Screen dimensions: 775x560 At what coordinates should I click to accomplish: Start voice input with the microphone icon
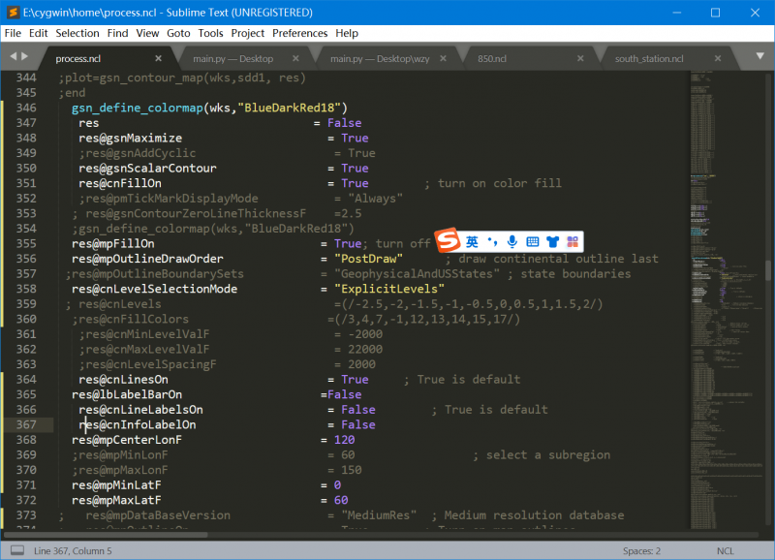click(511, 240)
